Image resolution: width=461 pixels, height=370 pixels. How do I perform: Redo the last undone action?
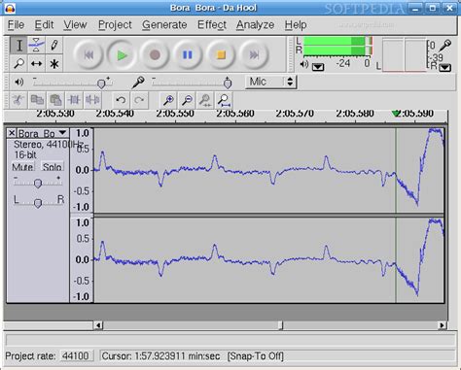[139, 100]
